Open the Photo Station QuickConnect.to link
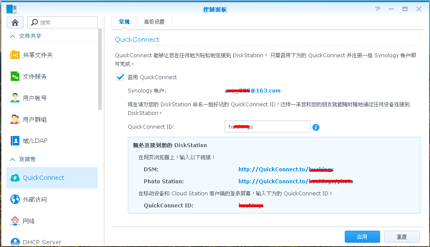The image size is (430, 247). (x=296, y=182)
